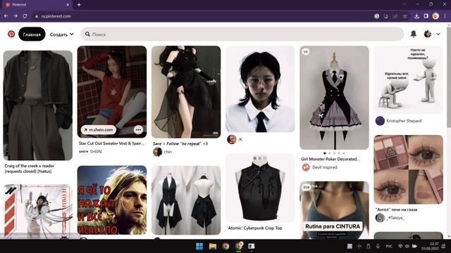451x253 pixels.
Task: Click the Pinterest logo icon
Action: pos(11,34)
